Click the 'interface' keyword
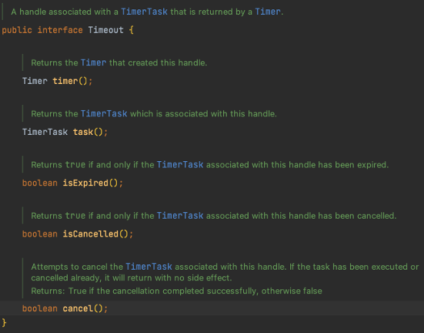The image size is (424, 333). (x=60, y=30)
